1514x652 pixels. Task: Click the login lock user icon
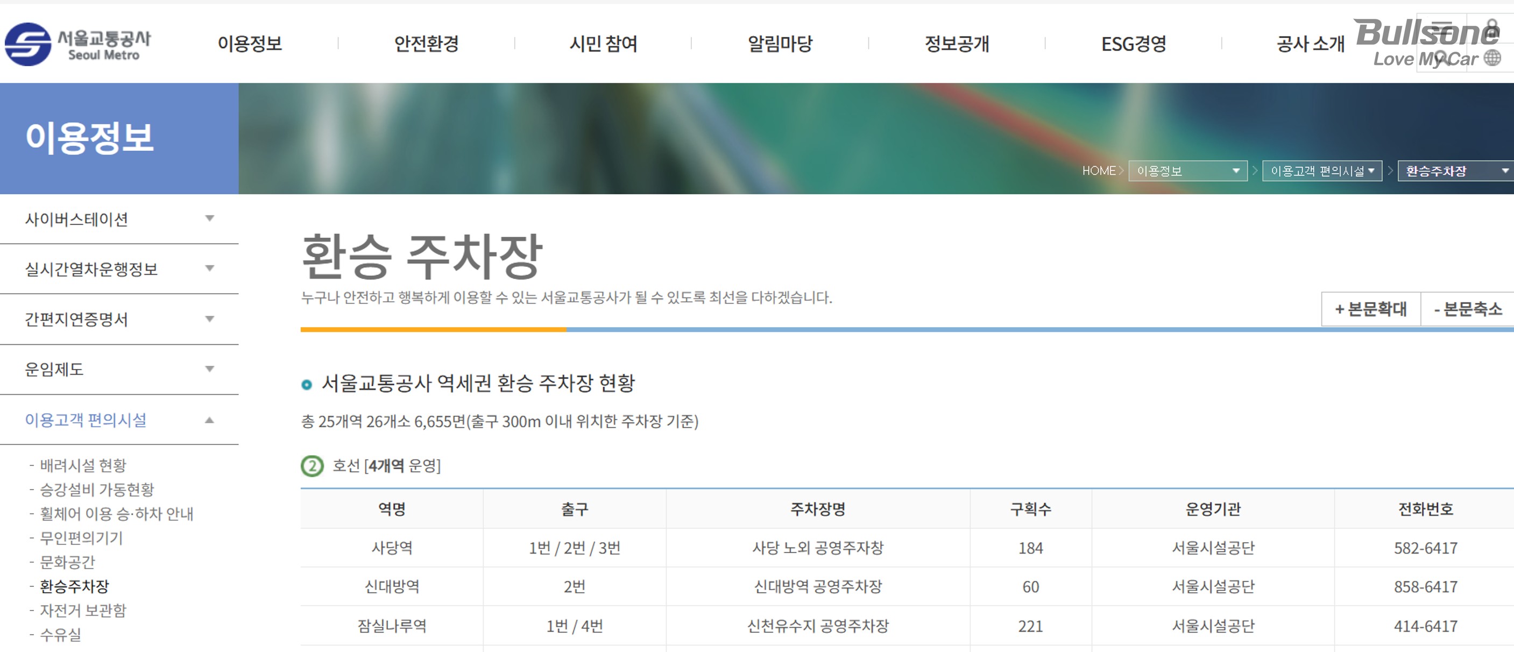1492,30
